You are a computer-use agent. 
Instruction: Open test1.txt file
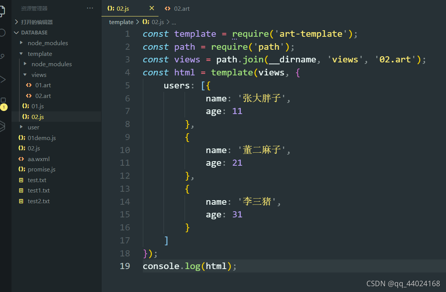tap(39, 191)
